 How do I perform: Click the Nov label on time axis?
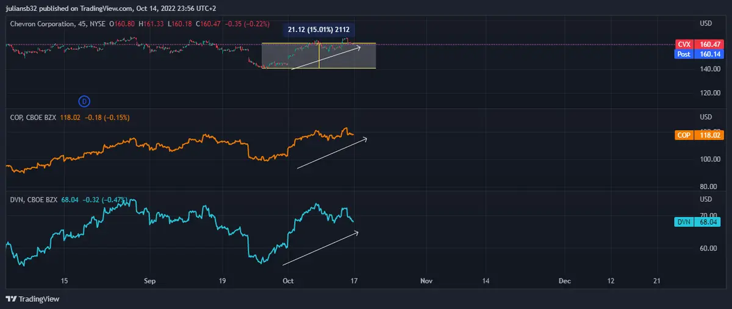pos(426,281)
